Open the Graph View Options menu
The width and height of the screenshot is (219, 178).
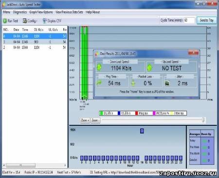[x=41, y=12]
